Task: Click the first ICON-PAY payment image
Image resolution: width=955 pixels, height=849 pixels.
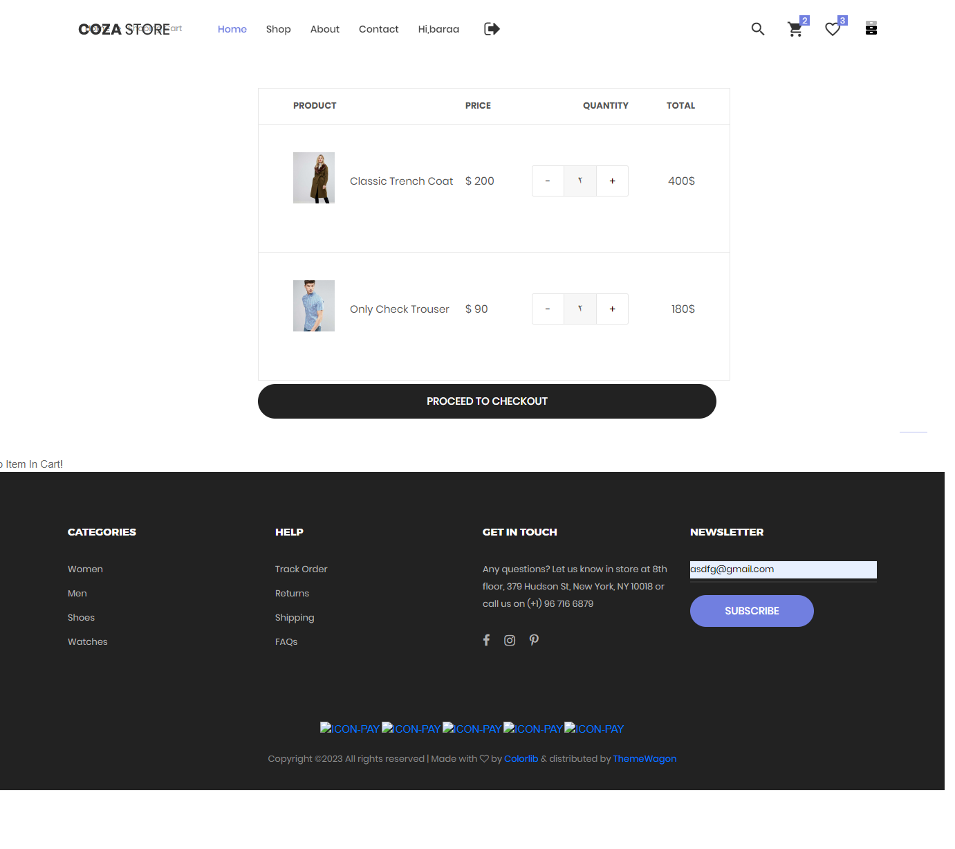Action: 350,729
